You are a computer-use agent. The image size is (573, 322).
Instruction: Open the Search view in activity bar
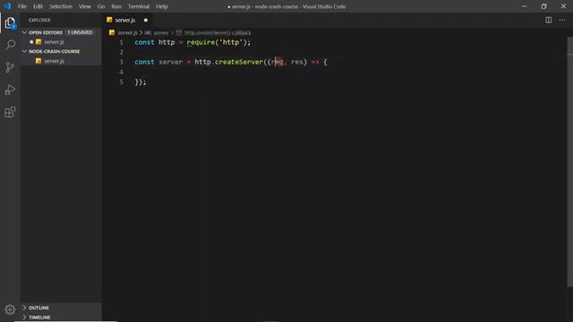click(10, 45)
